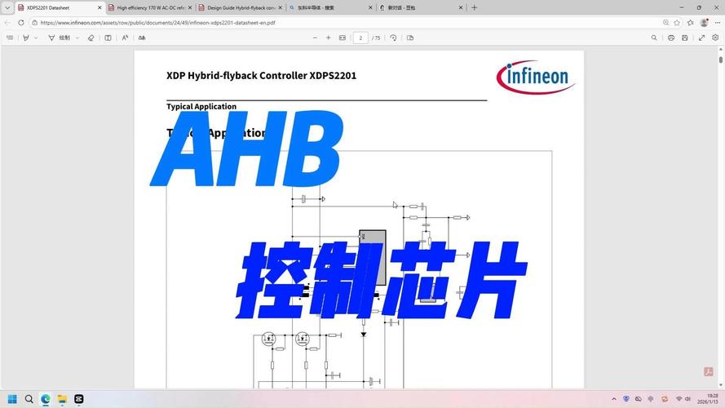Click the infineon.com address bar URL
725x408 pixels.
click(x=157, y=23)
